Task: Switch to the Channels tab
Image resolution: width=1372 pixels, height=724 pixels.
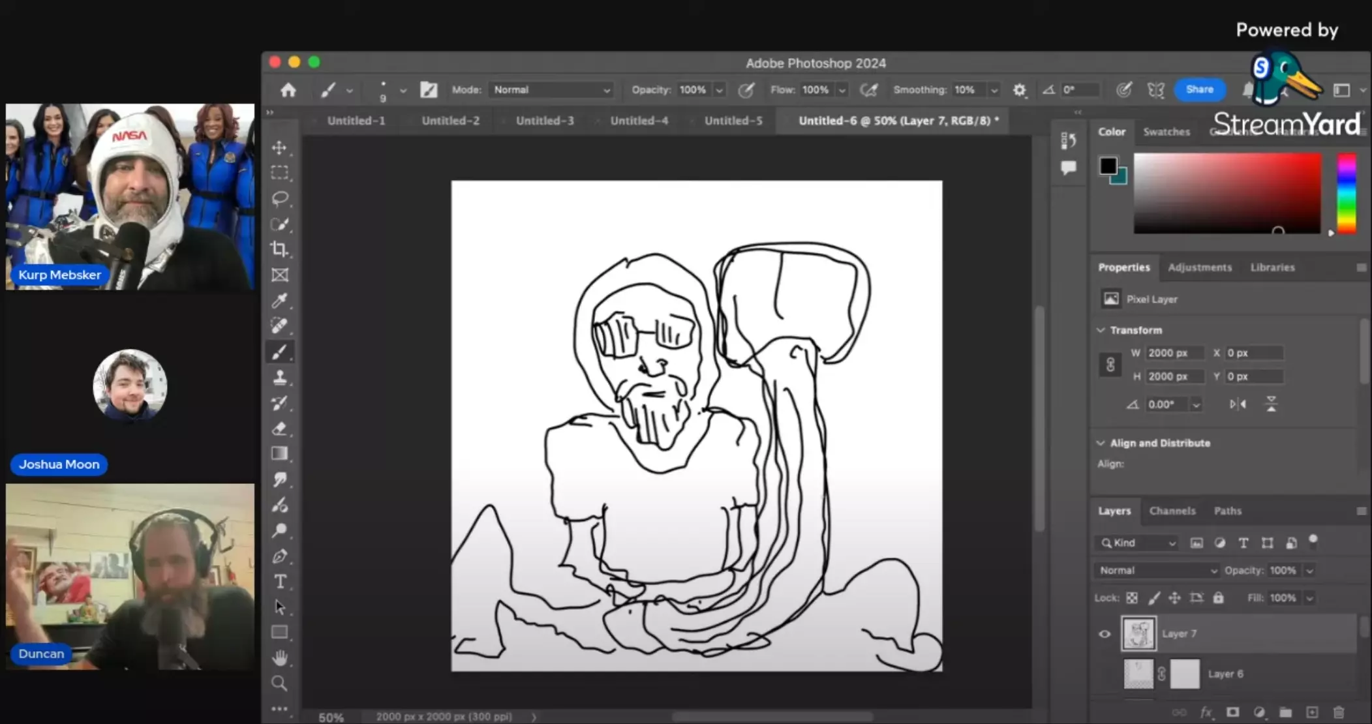Action: pos(1172,511)
